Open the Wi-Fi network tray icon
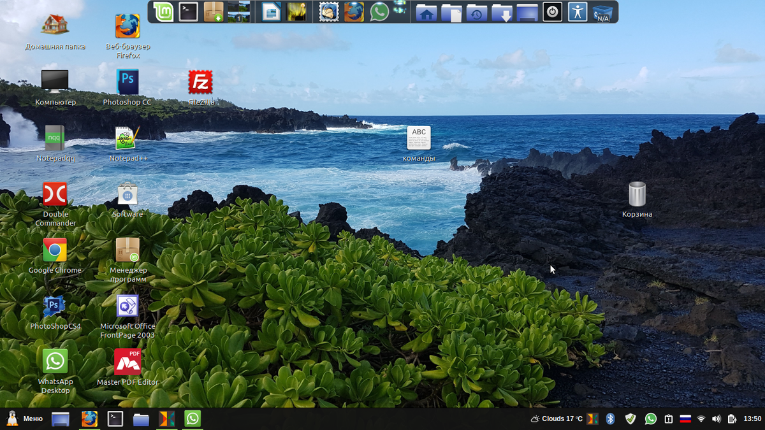Screen dimensions: 765x430 point(701,419)
